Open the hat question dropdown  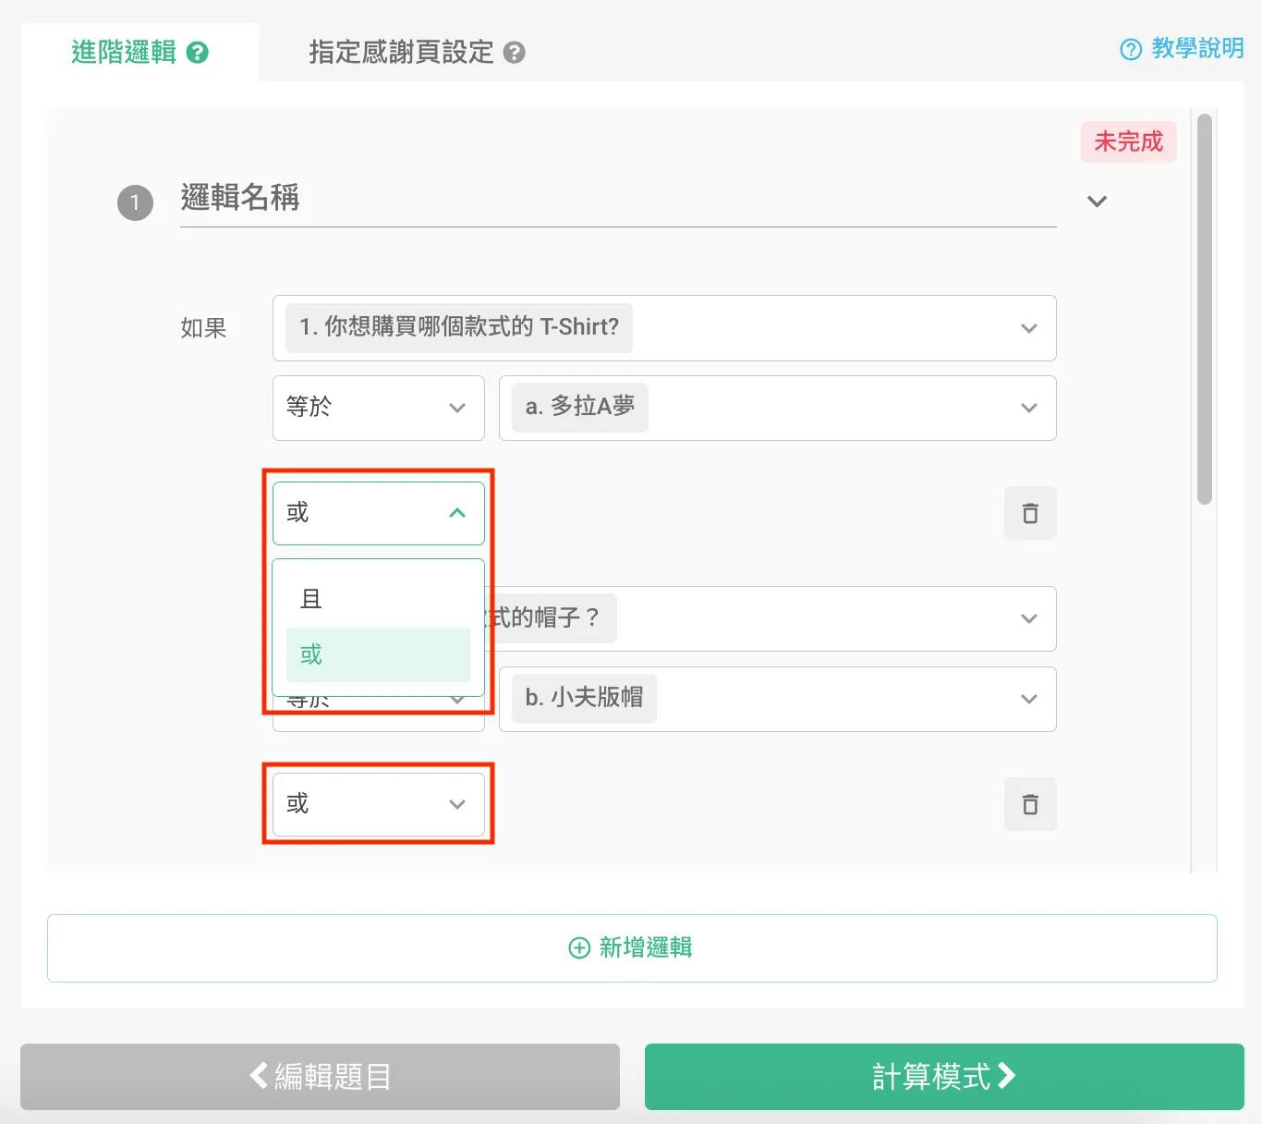[x=771, y=618]
